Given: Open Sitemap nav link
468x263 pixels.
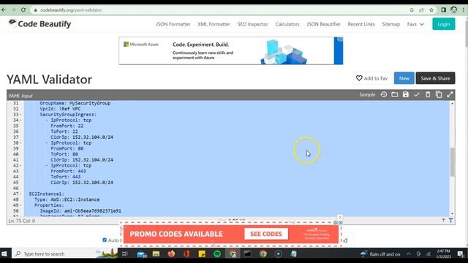Looking at the screenshot, I should [390, 24].
